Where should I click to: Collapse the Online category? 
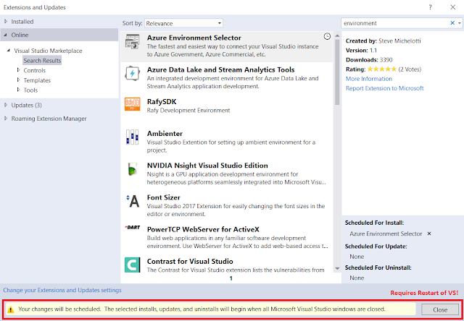pyautogui.click(x=6, y=35)
